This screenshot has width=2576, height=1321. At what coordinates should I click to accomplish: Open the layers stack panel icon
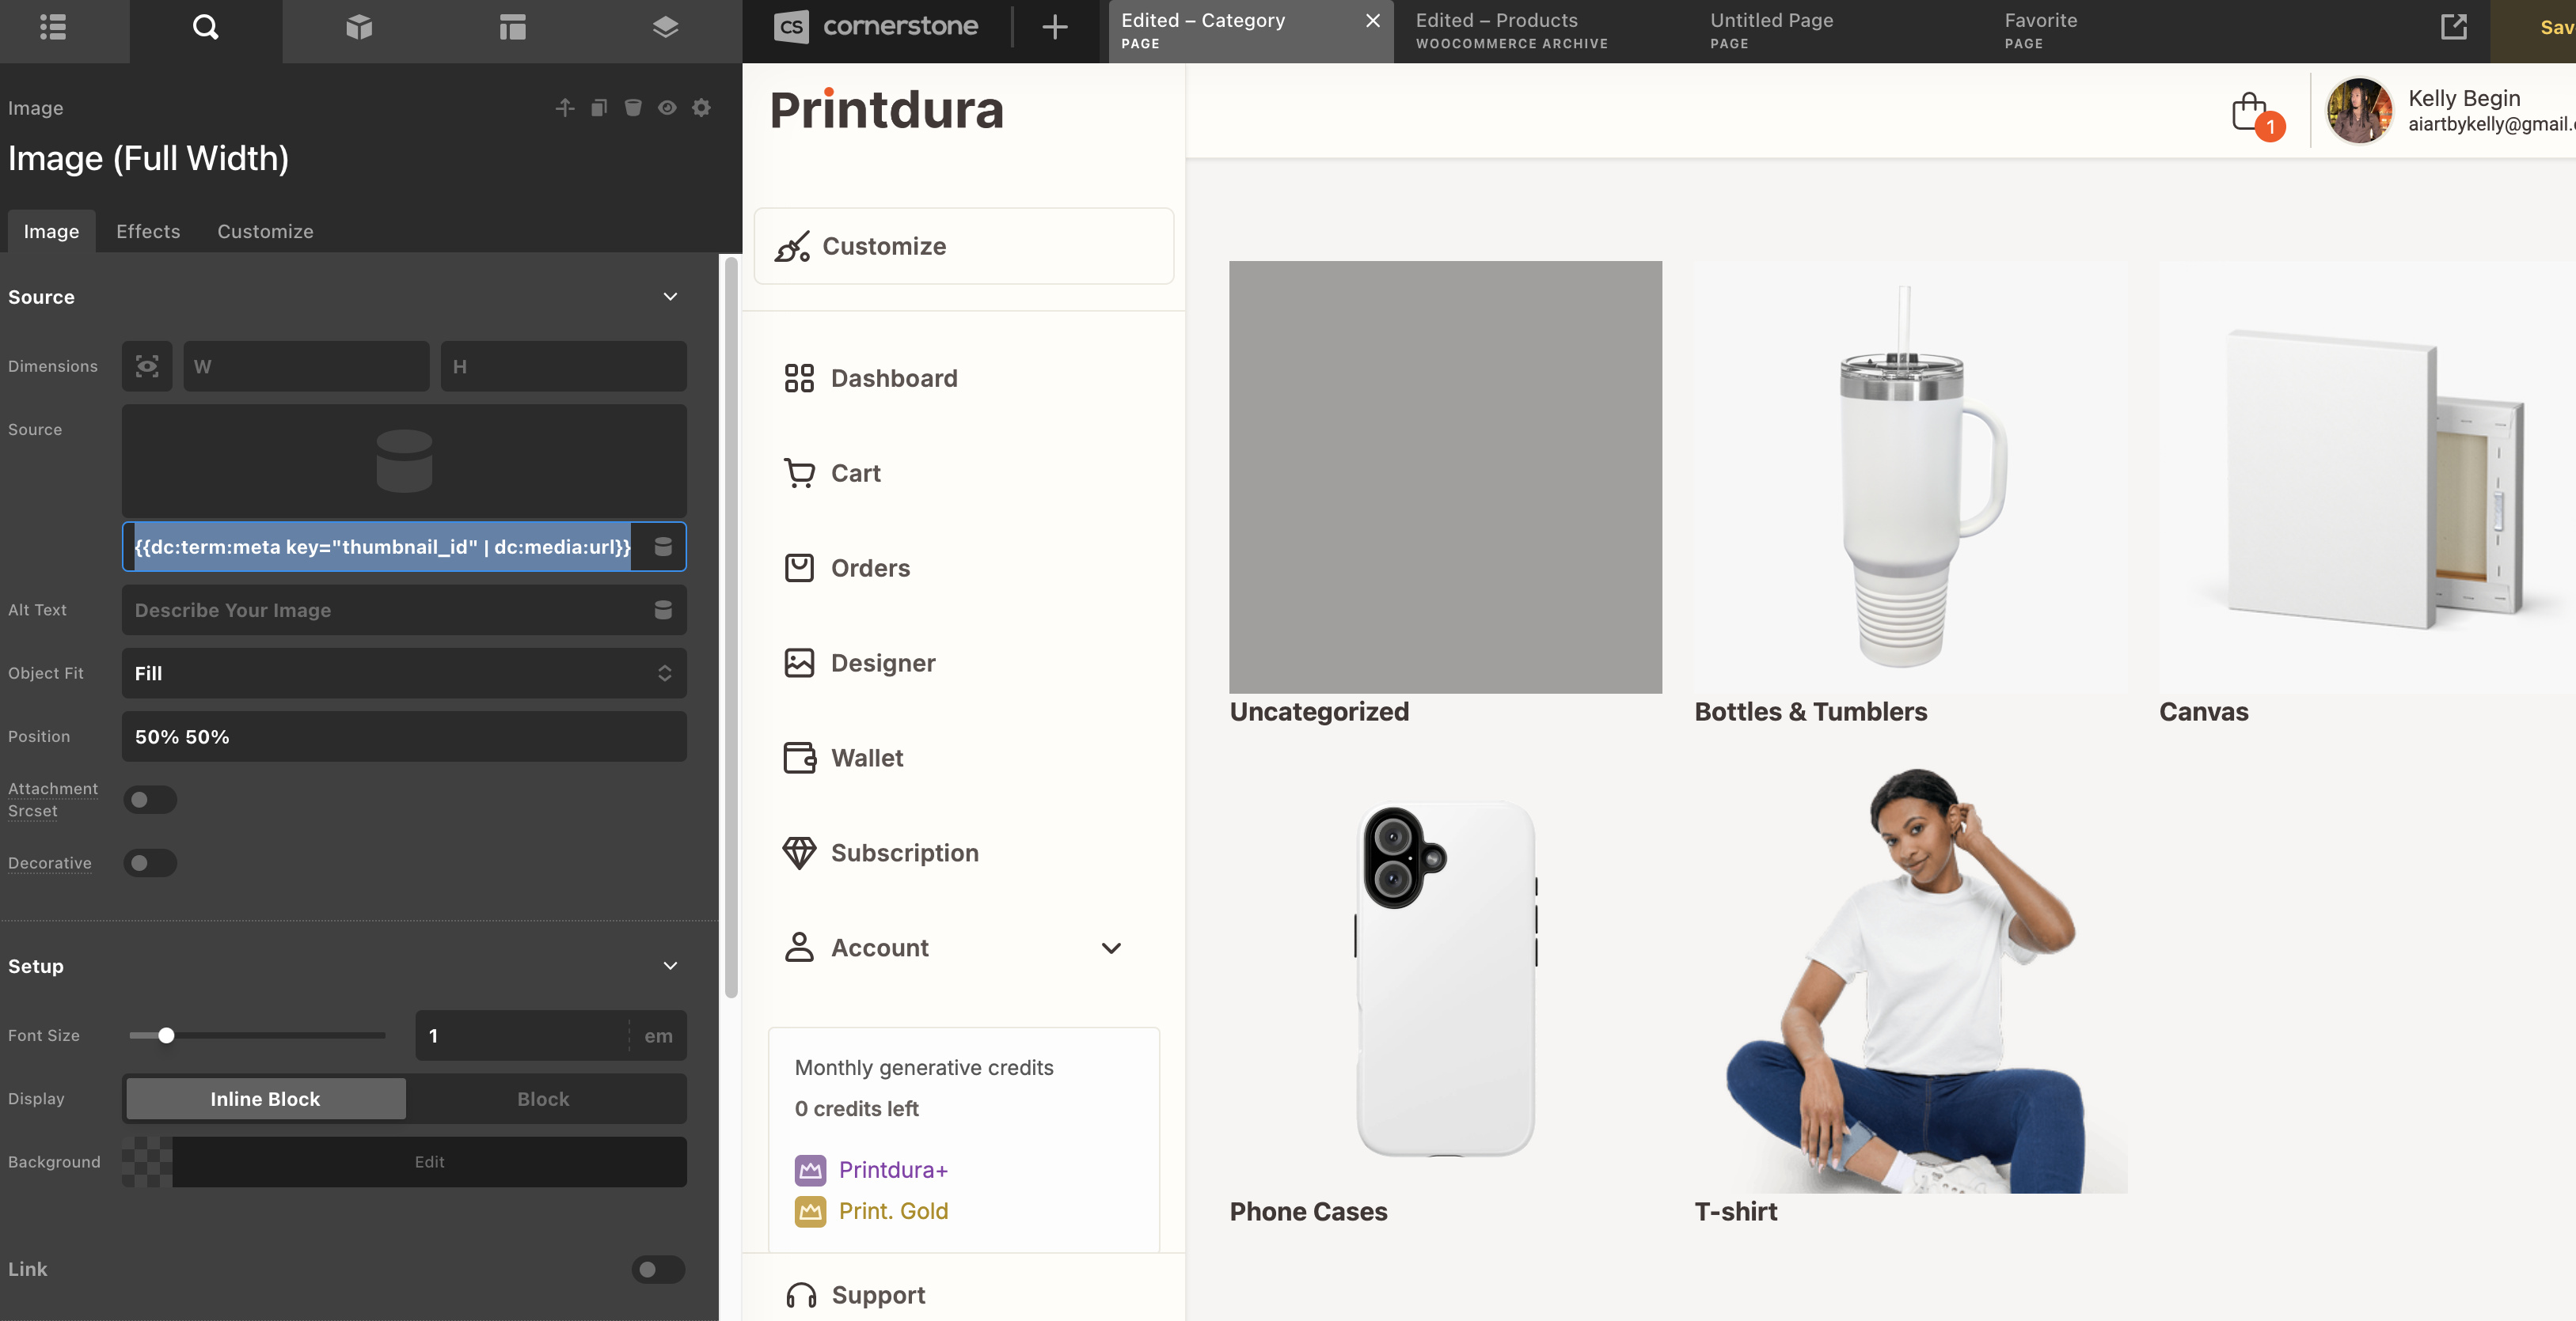[665, 27]
